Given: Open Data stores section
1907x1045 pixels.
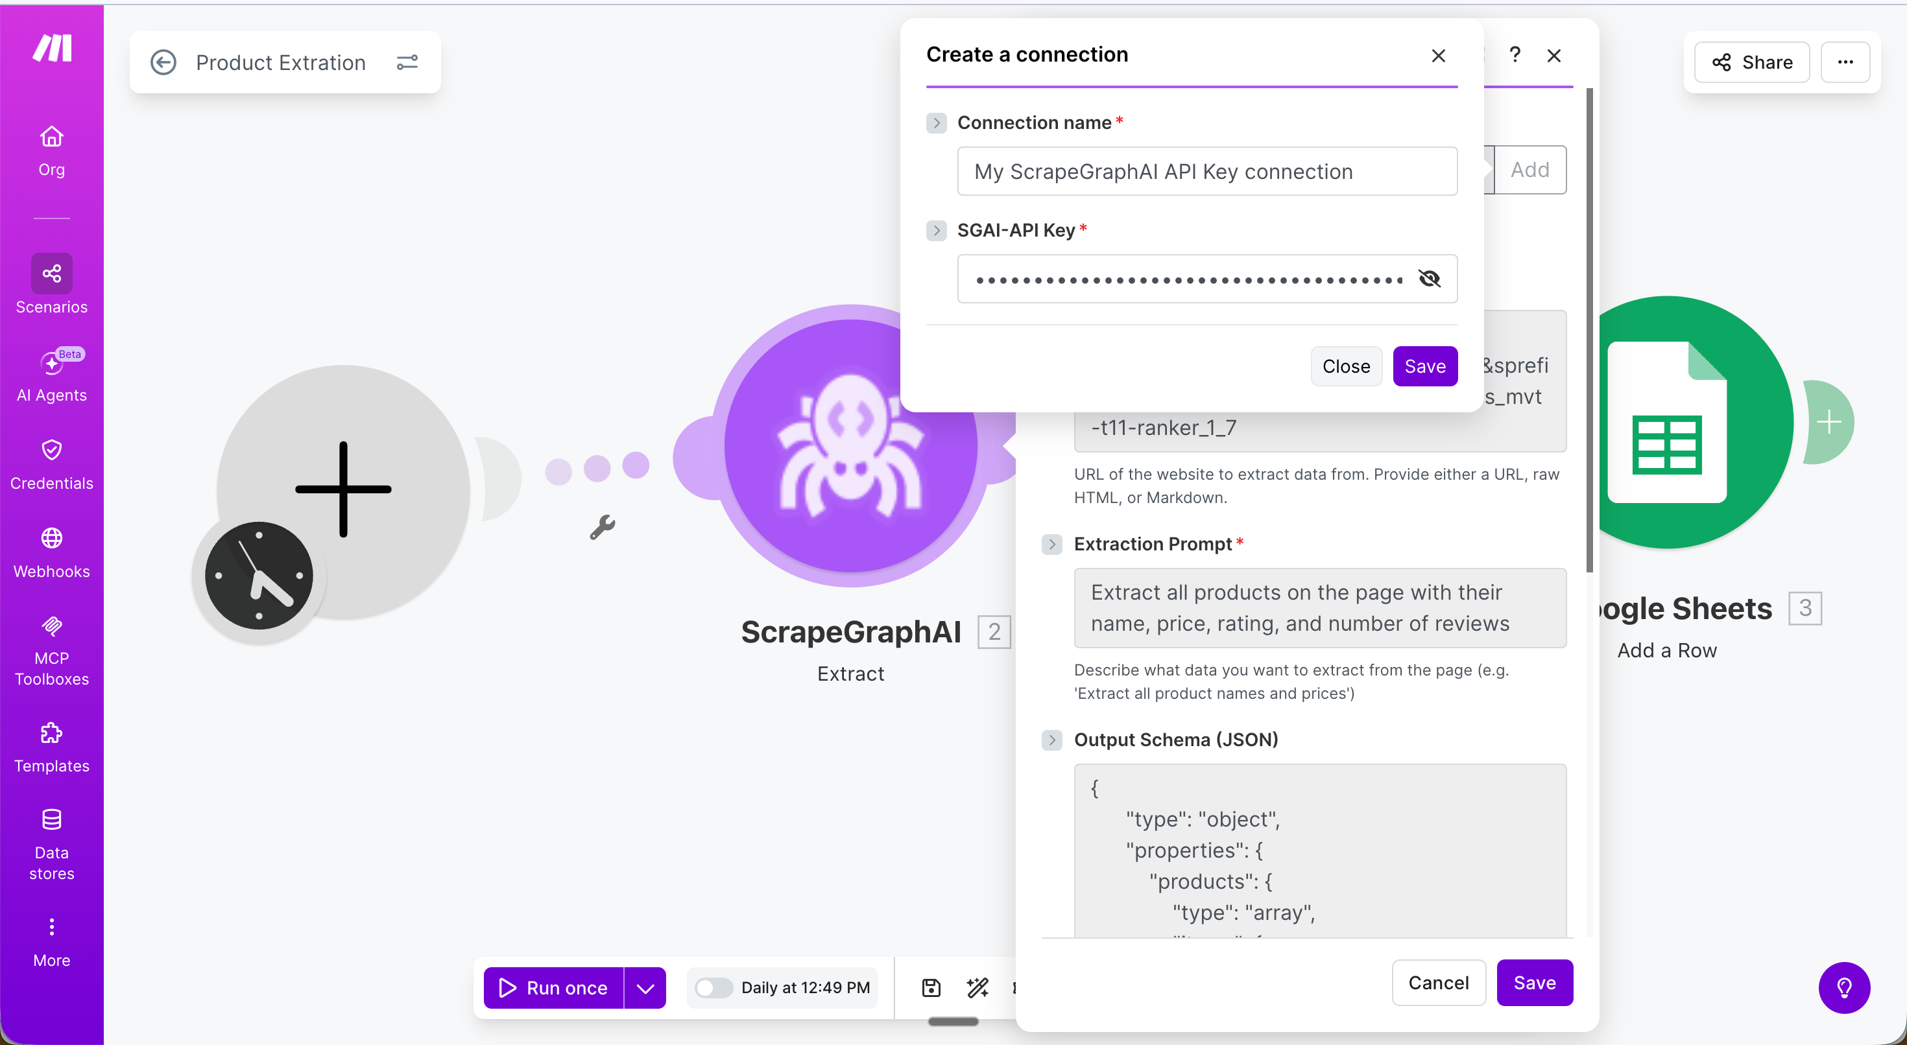Looking at the screenshot, I should pyautogui.click(x=52, y=845).
